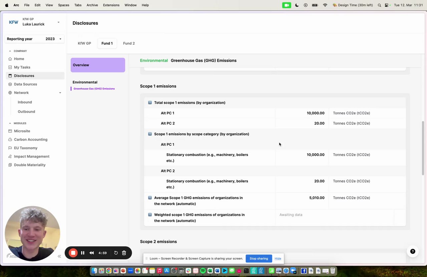Click the 10,000.00 value for Alt PC 1 total
Viewport: 427px width, 277px height.
[315, 113]
